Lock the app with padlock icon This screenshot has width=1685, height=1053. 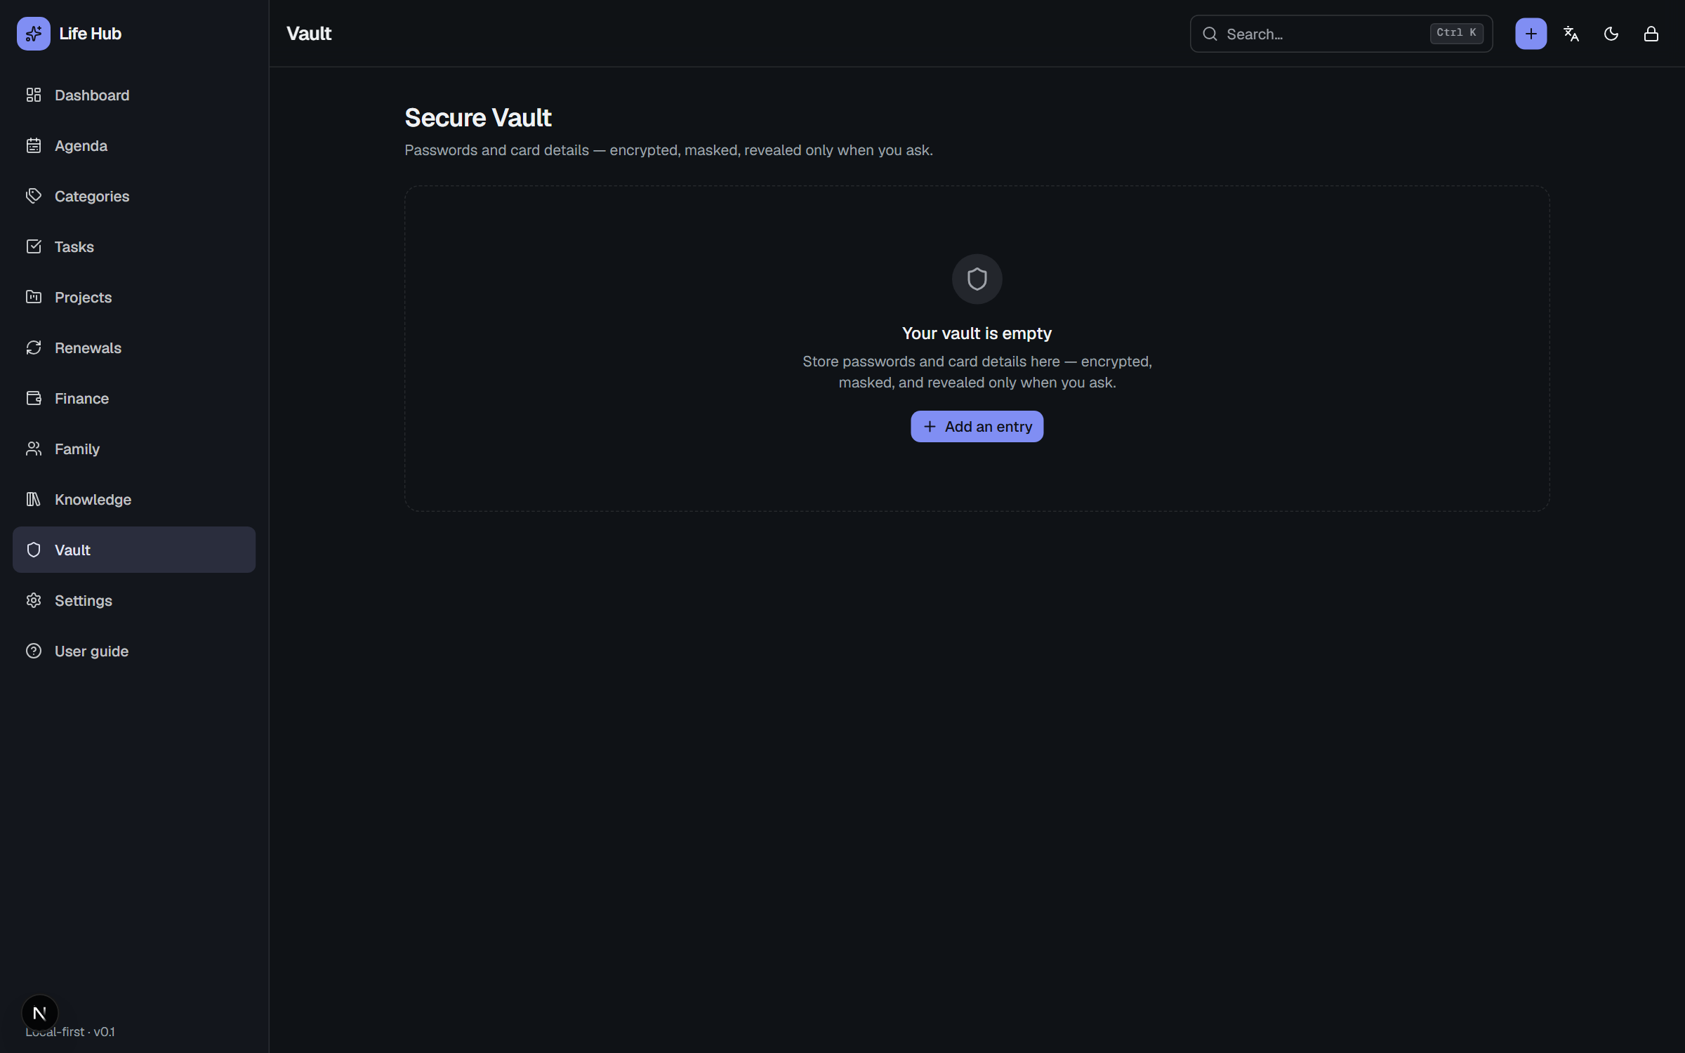pyautogui.click(x=1651, y=34)
